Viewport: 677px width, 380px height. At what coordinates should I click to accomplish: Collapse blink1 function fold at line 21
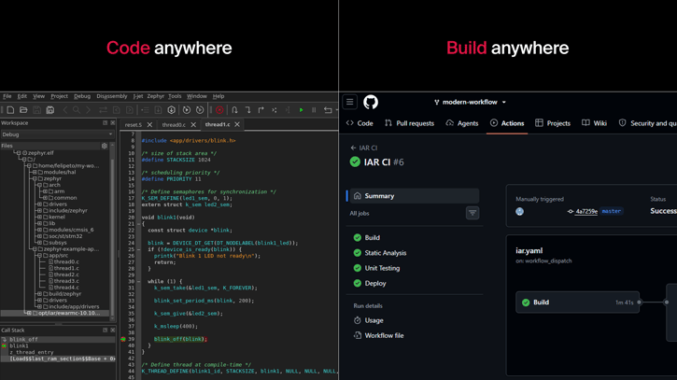[x=138, y=224]
